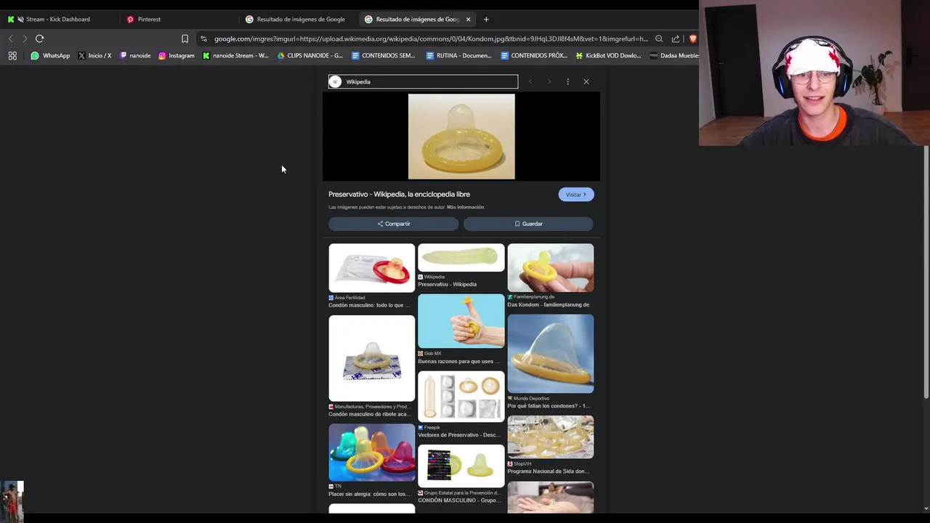The image size is (930, 523).
Task: Open Grupo Estatal para la Prevención thumbnail
Action: 461,466
